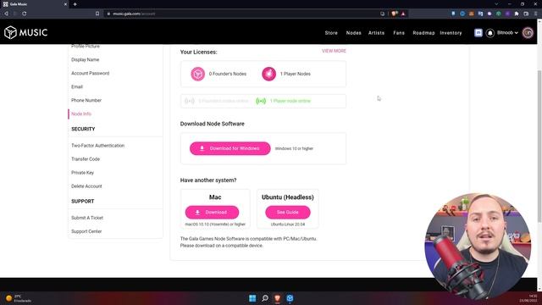This screenshot has height=305, width=542.
Task: Select Node Info in the sidebar
Action: (x=81, y=114)
